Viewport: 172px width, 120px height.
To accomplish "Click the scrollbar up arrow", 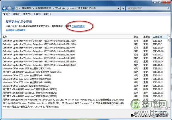I will click(x=169, y=36).
